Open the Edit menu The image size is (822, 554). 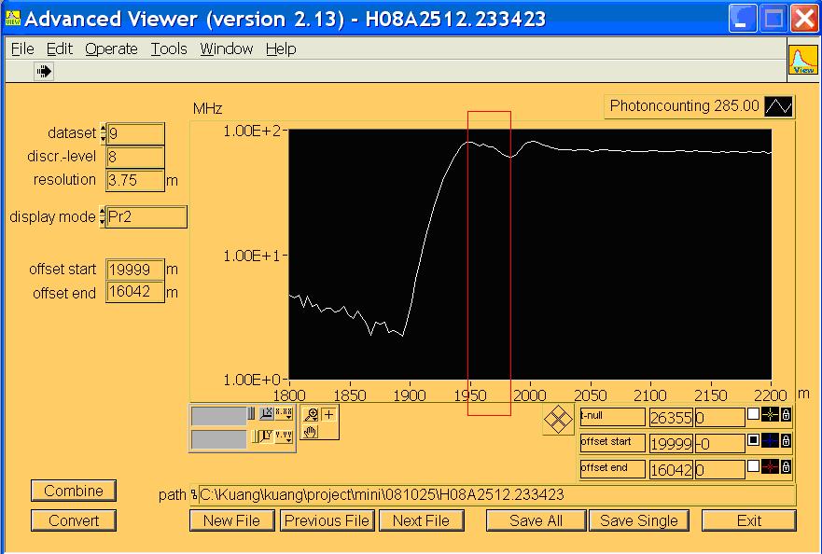point(59,48)
